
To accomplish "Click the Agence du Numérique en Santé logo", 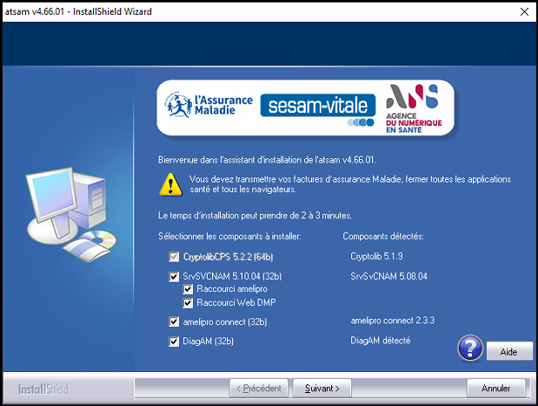I will [414, 109].
